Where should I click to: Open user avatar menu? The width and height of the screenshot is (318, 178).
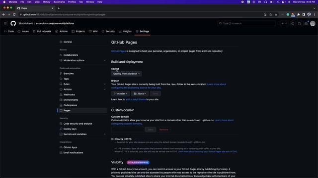tap(313, 23)
